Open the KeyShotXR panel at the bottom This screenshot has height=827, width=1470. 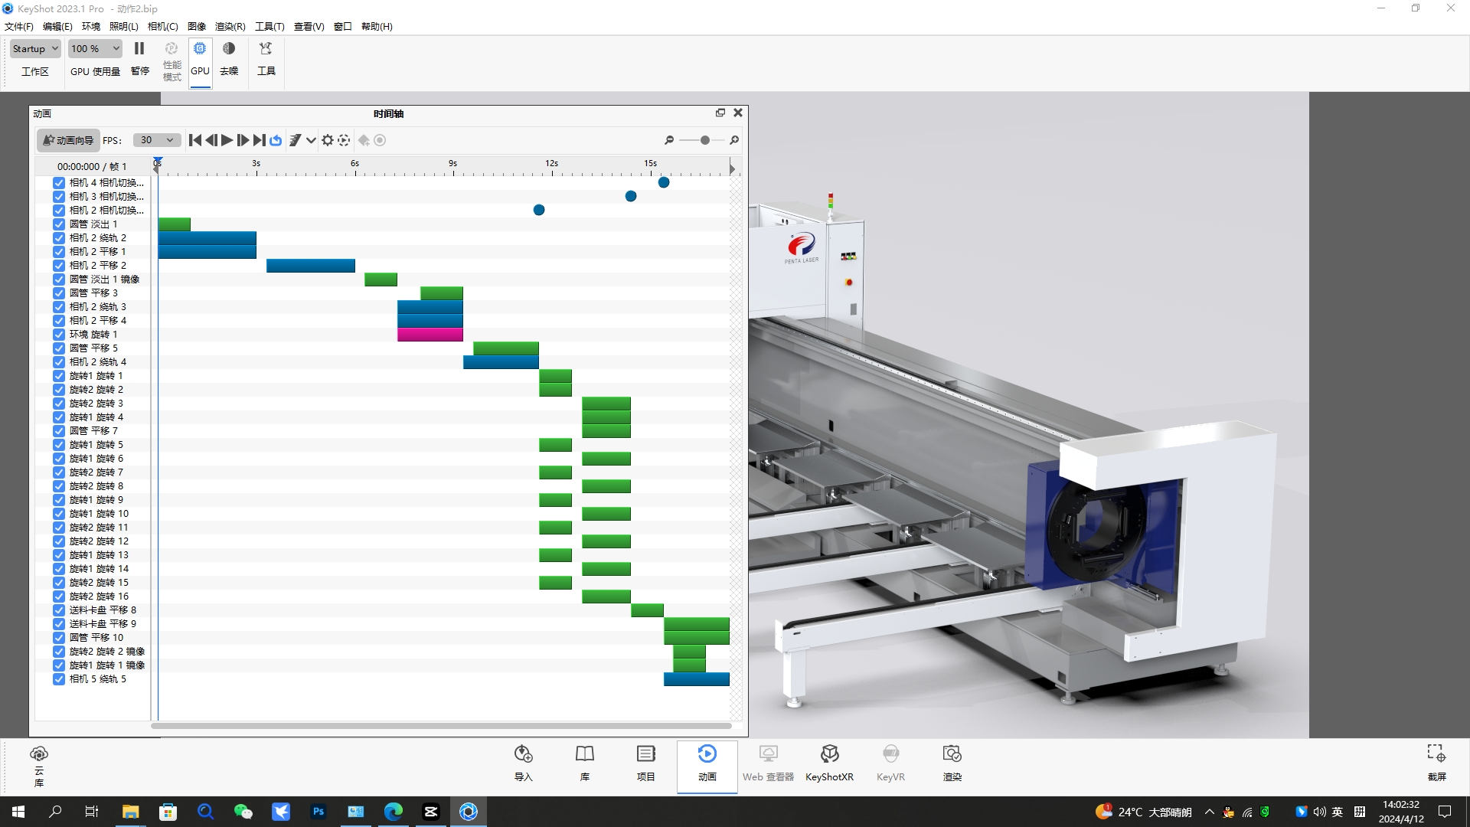829,763
